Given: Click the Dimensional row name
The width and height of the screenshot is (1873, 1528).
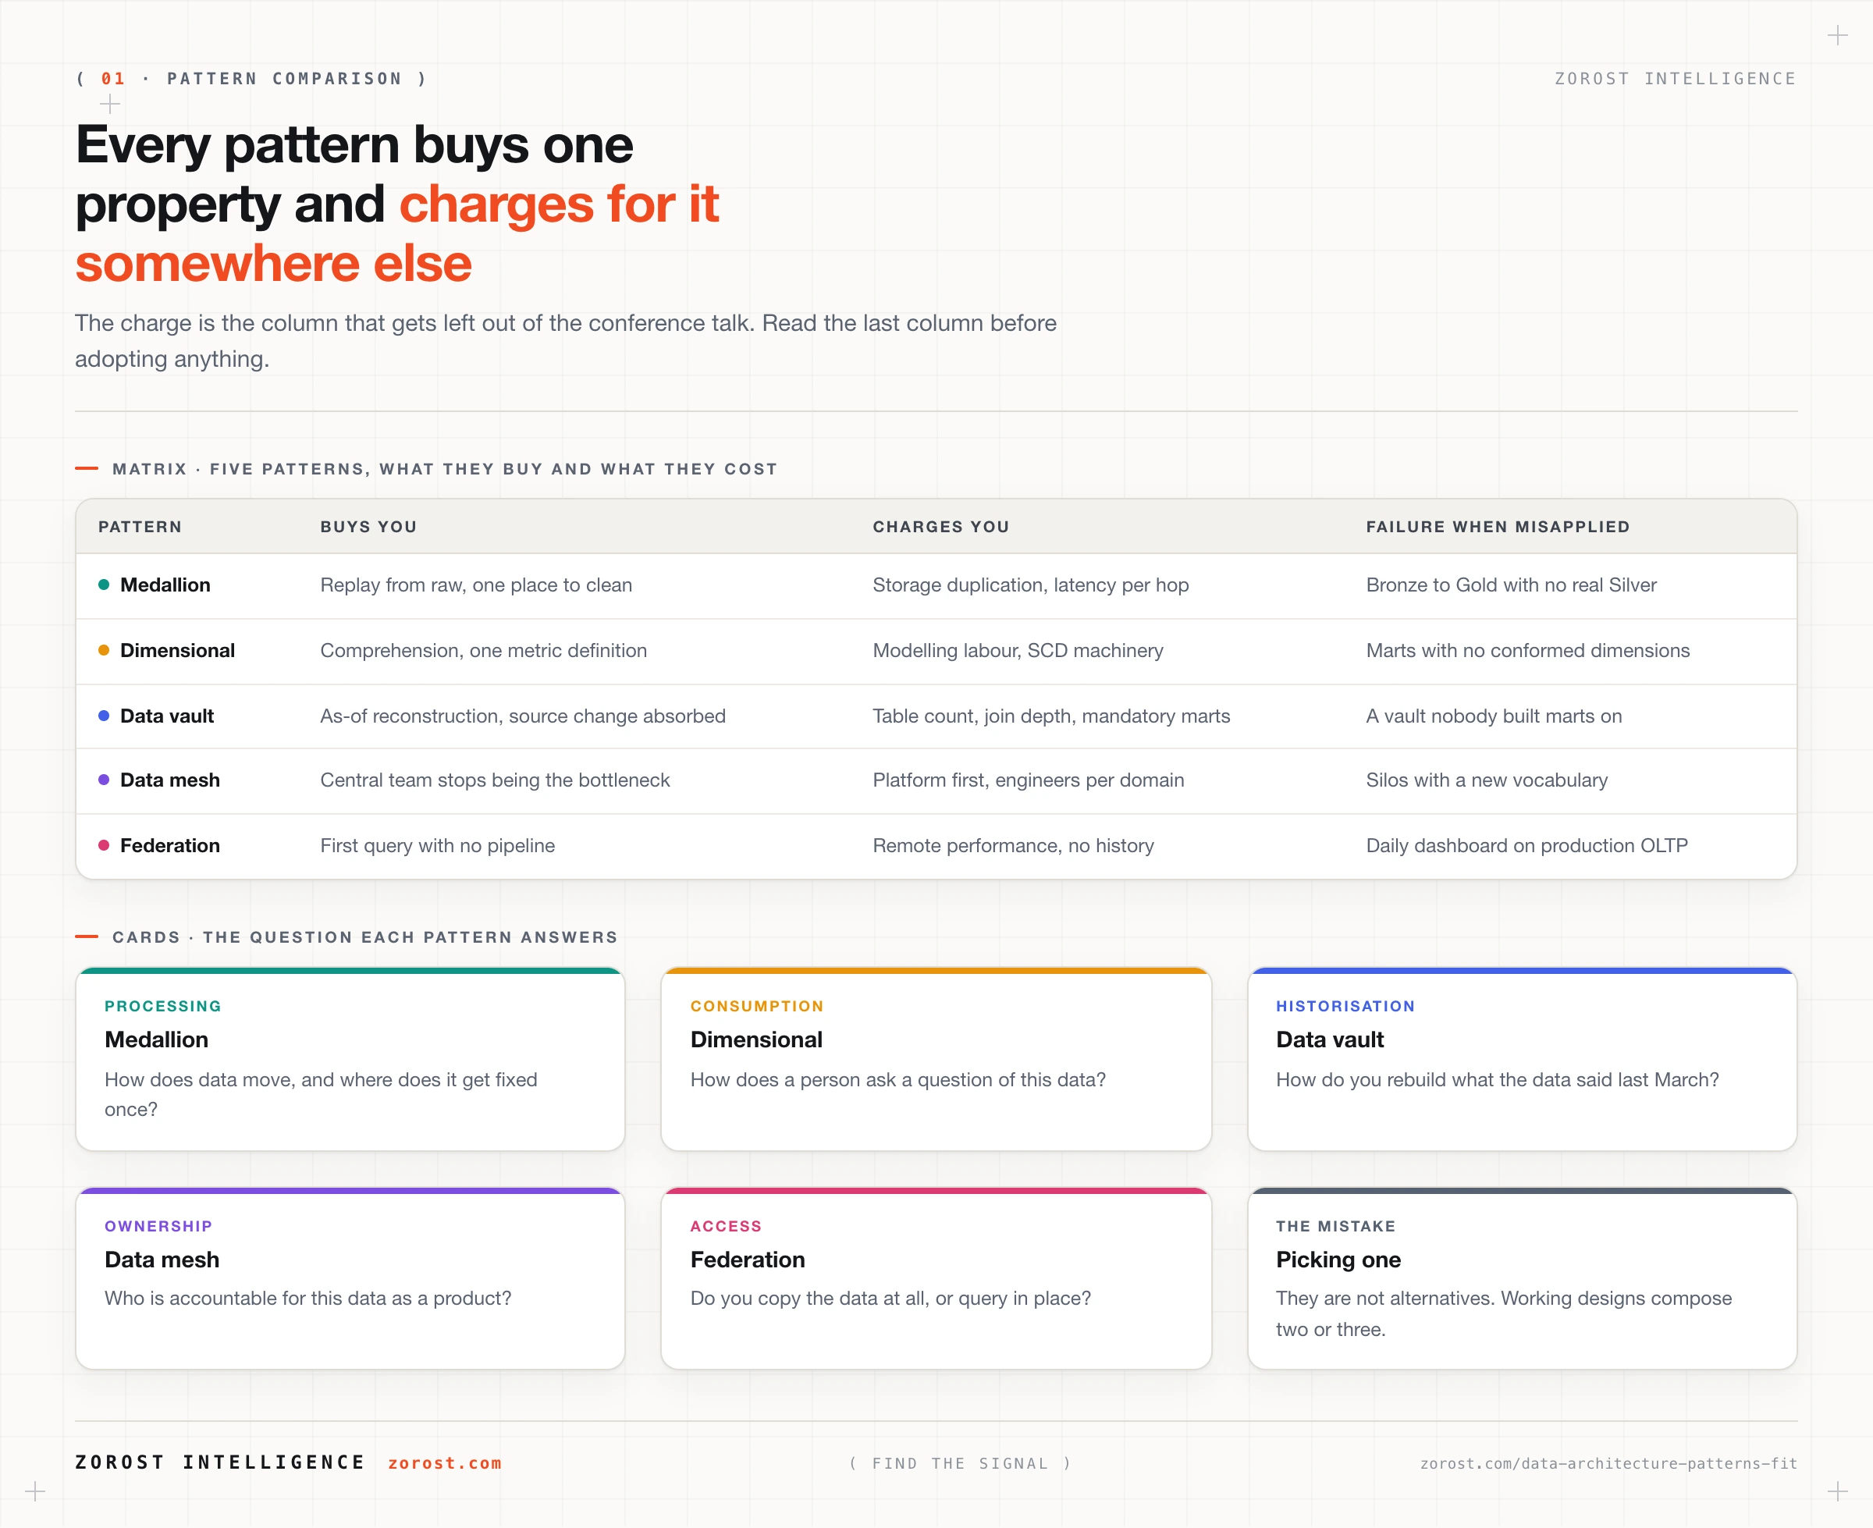Looking at the screenshot, I should tap(178, 651).
